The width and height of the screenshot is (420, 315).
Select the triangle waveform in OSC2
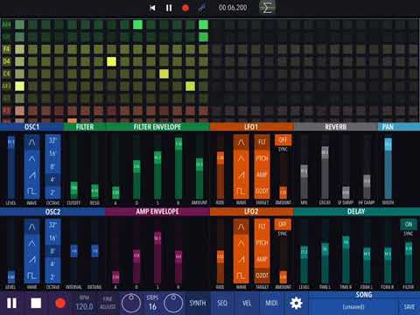tap(31, 243)
